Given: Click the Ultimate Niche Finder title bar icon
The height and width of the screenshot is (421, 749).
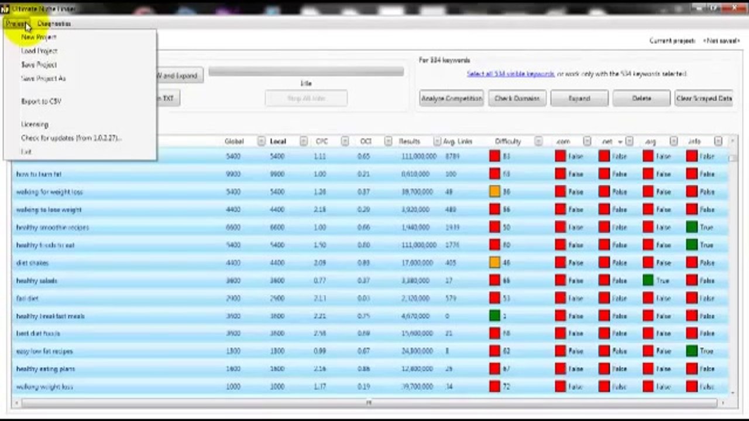Looking at the screenshot, I should (5, 9).
